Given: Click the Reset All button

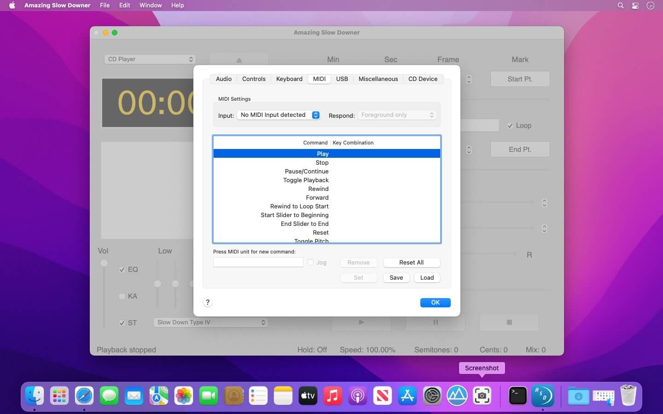Looking at the screenshot, I should pyautogui.click(x=411, y=262).
